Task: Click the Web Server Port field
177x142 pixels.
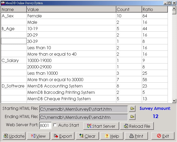Action: (45, 125)
